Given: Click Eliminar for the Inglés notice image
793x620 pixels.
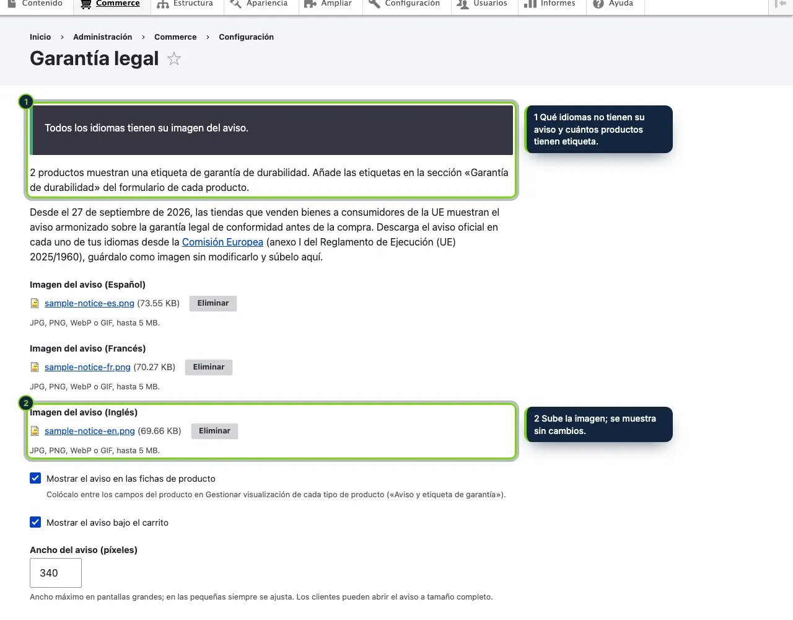Looking at the screenshot, I should coord(214,431).
